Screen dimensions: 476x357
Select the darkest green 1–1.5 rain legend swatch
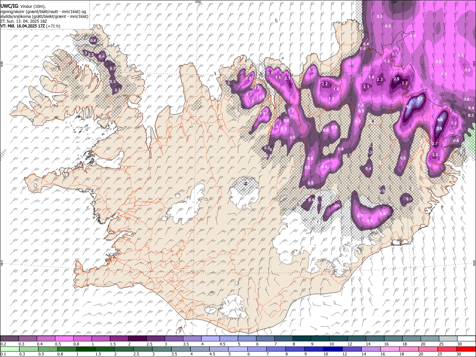click(86, 349)
